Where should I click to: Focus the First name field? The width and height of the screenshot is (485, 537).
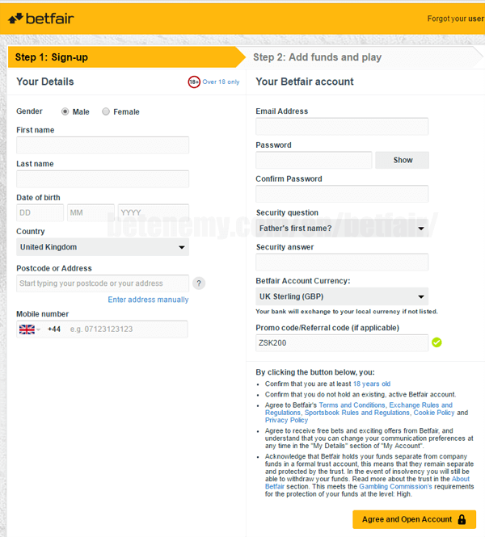[x=103, y=145]
